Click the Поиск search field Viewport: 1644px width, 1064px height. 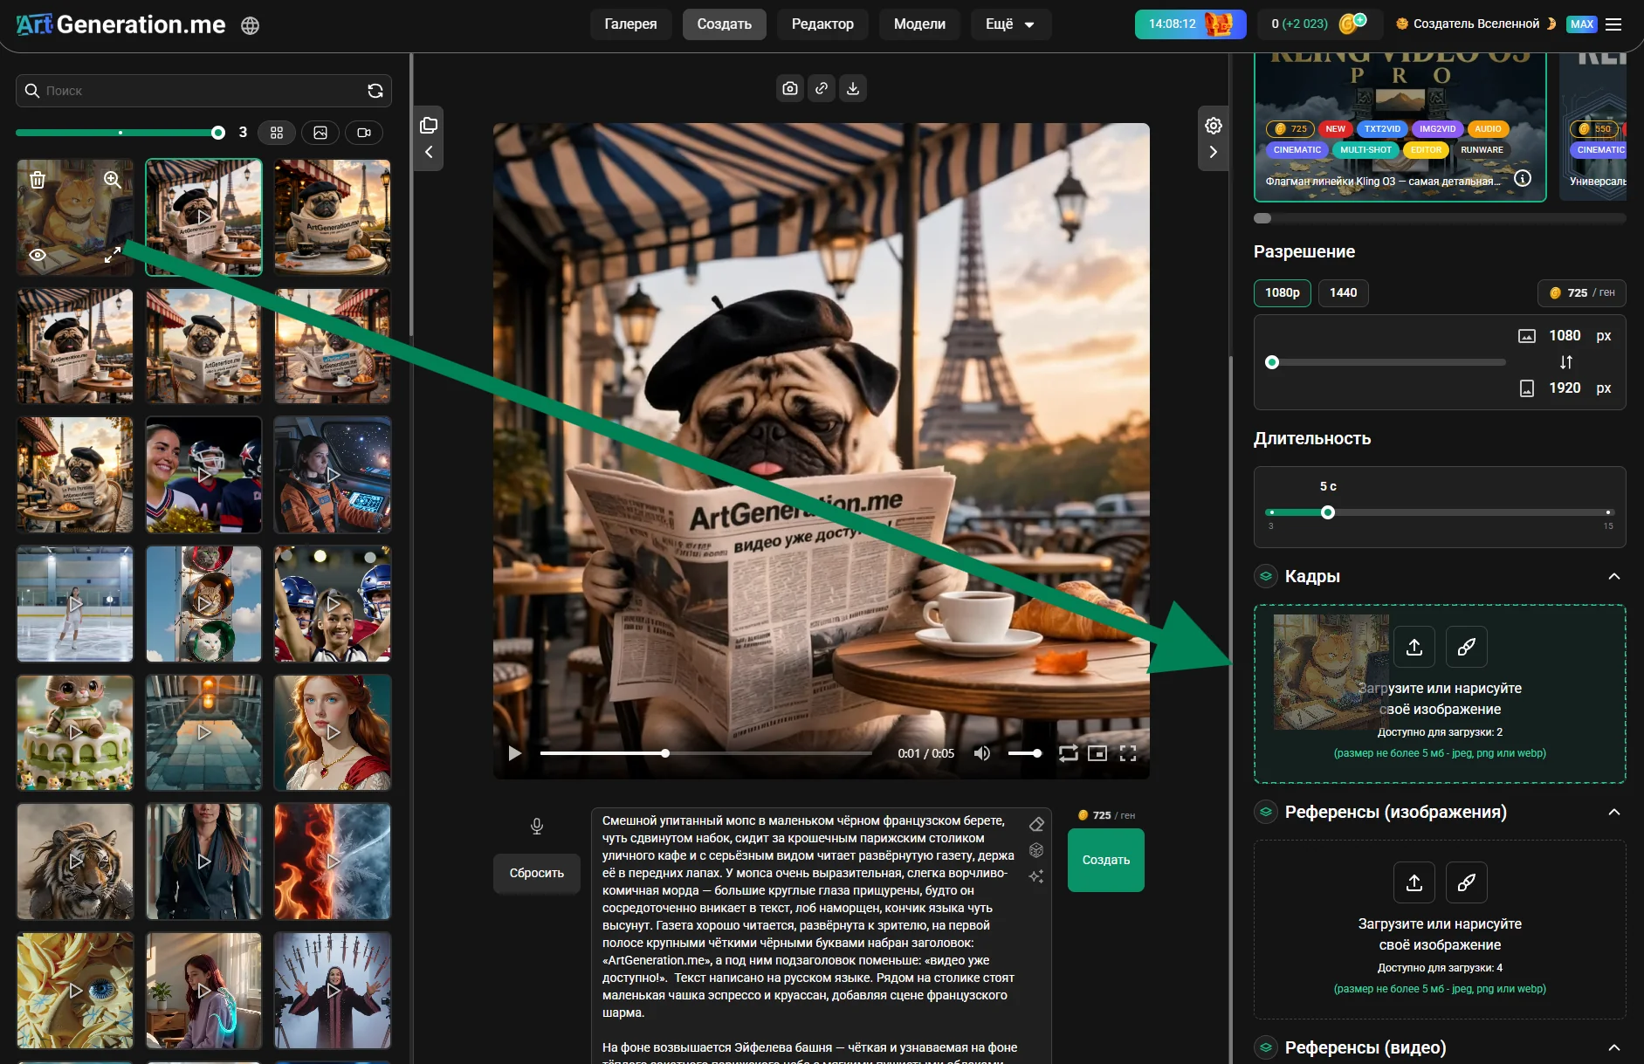[x=203, y=91]
